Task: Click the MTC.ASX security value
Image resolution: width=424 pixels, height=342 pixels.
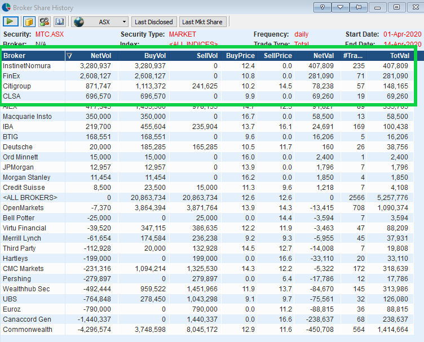Action: 50,34
